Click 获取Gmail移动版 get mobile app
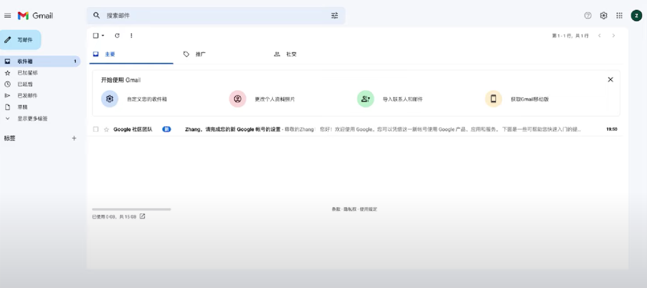 [530, 99]
